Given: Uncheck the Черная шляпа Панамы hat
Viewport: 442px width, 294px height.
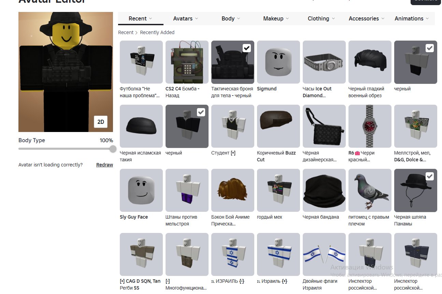Looking at the screenshot, I should coord(429,176).
